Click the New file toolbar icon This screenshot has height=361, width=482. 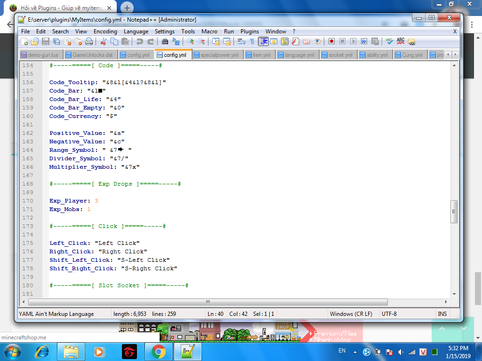(24, 41)
